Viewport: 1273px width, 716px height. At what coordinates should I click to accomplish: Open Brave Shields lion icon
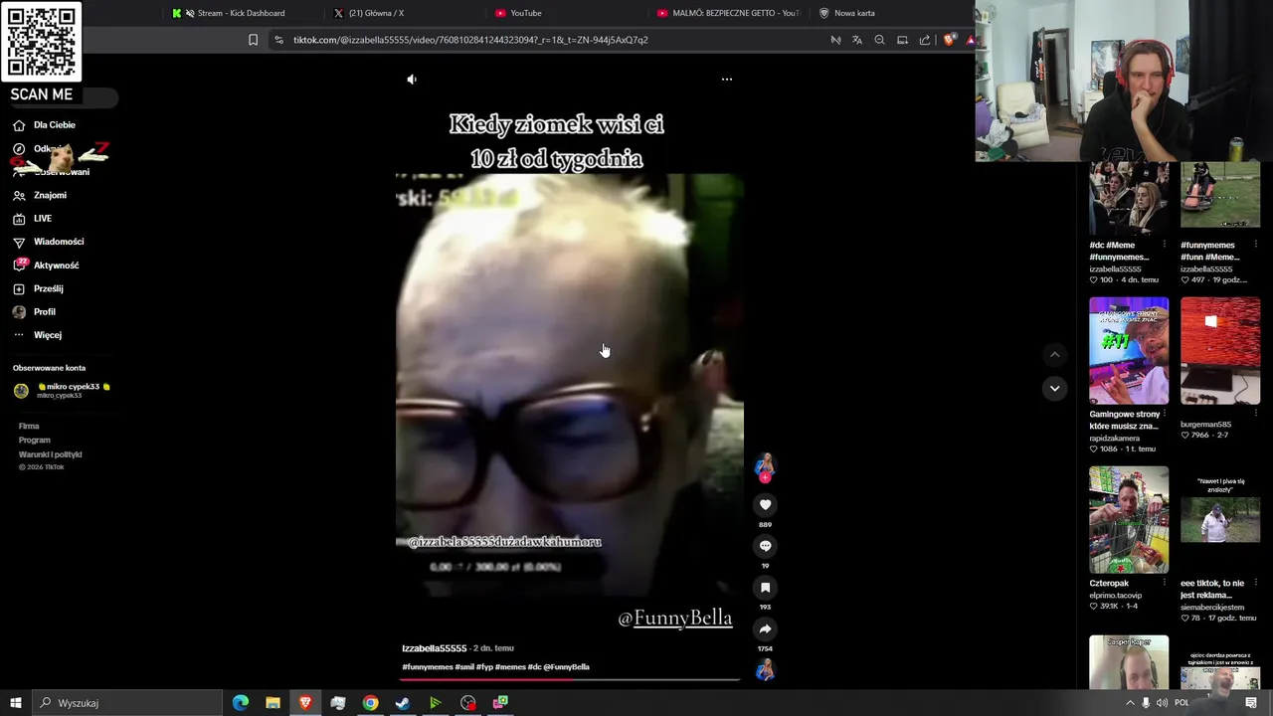pyautogui.click(x=949, y=40)
